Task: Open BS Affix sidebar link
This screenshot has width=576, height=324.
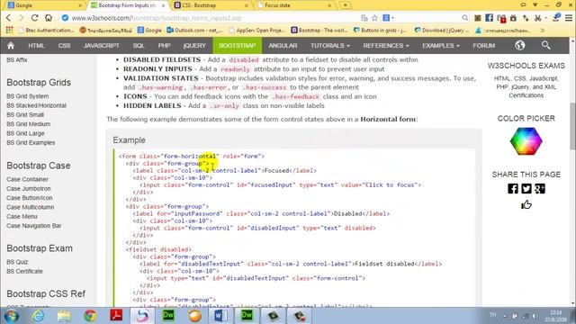Action: [x=17, y=60]
